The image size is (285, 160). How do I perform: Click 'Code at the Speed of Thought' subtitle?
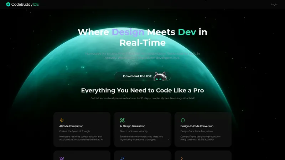75,131
